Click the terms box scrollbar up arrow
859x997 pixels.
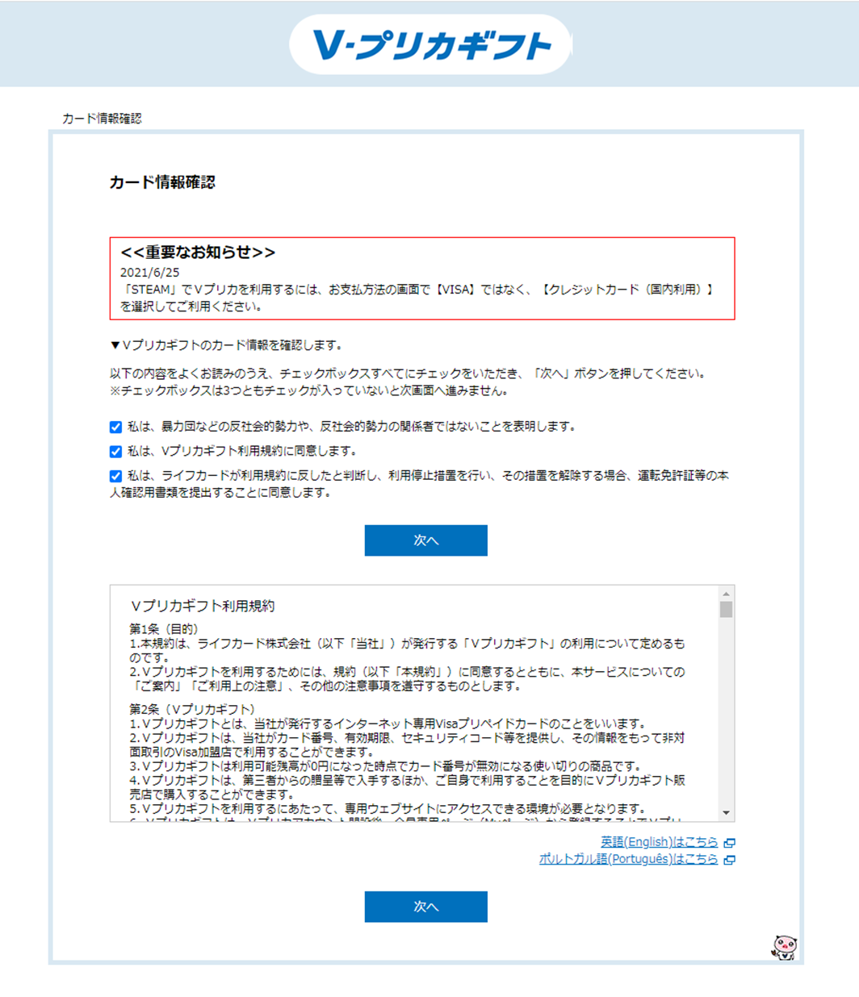pyautogui.click(x=726, y=594)
